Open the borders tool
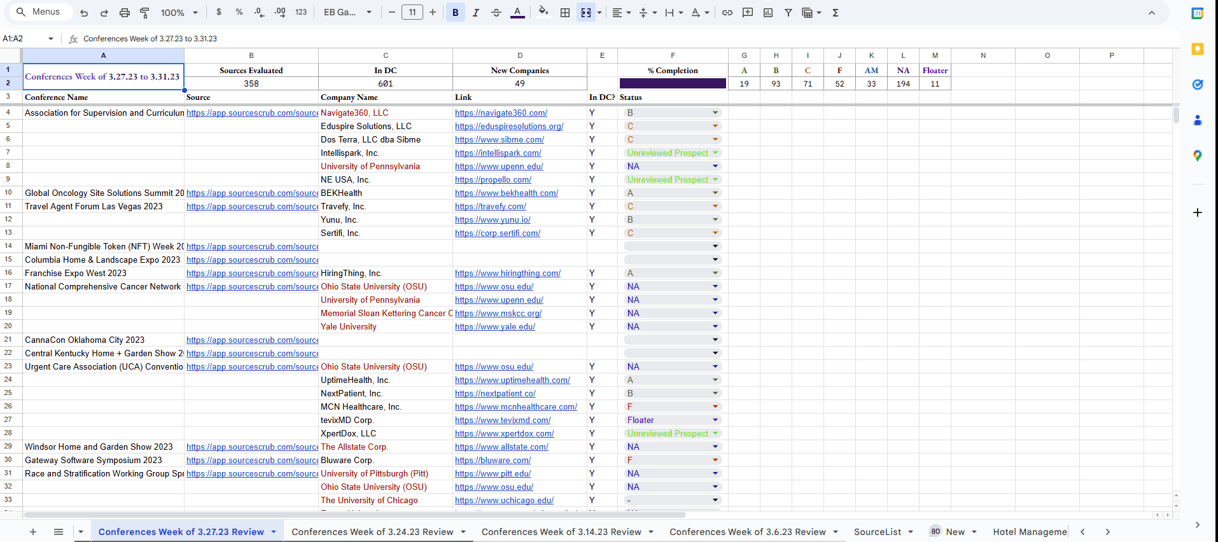Screen dimensions: 1218x542 [x=565, y=12]
